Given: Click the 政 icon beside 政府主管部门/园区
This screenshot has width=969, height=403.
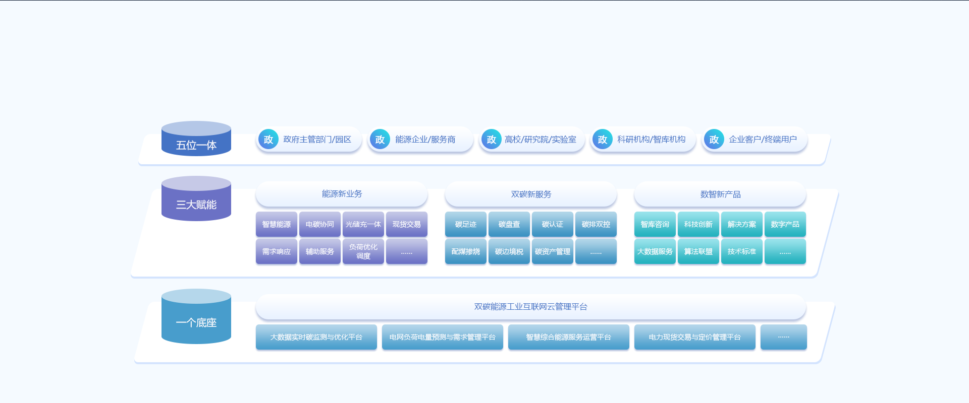Looking at the screenshot, I should point(268,140).
